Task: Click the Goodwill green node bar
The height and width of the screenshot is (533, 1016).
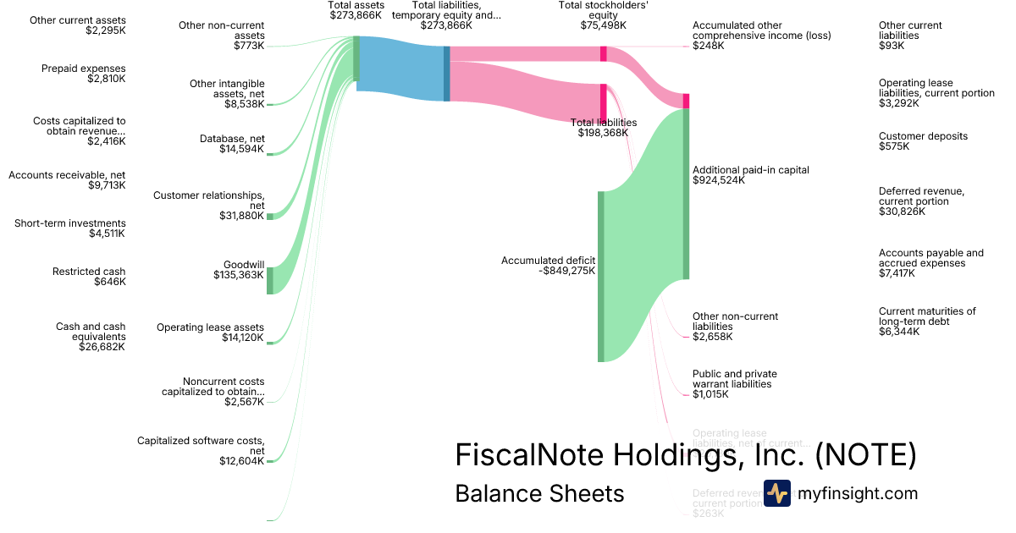Action: pos(270,280)
